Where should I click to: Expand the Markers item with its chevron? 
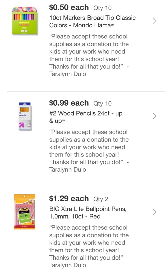154,21
